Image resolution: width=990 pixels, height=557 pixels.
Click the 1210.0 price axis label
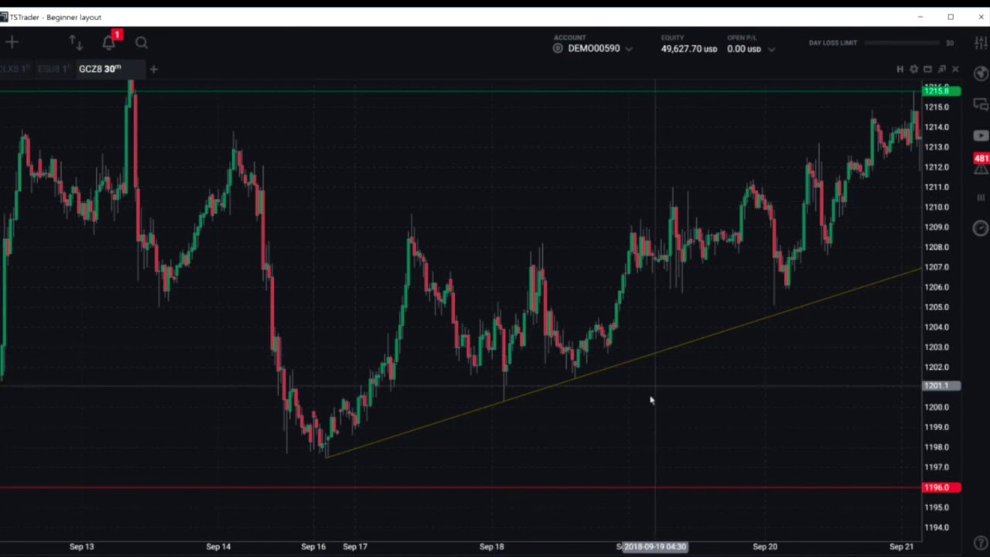tap(937, 207)
